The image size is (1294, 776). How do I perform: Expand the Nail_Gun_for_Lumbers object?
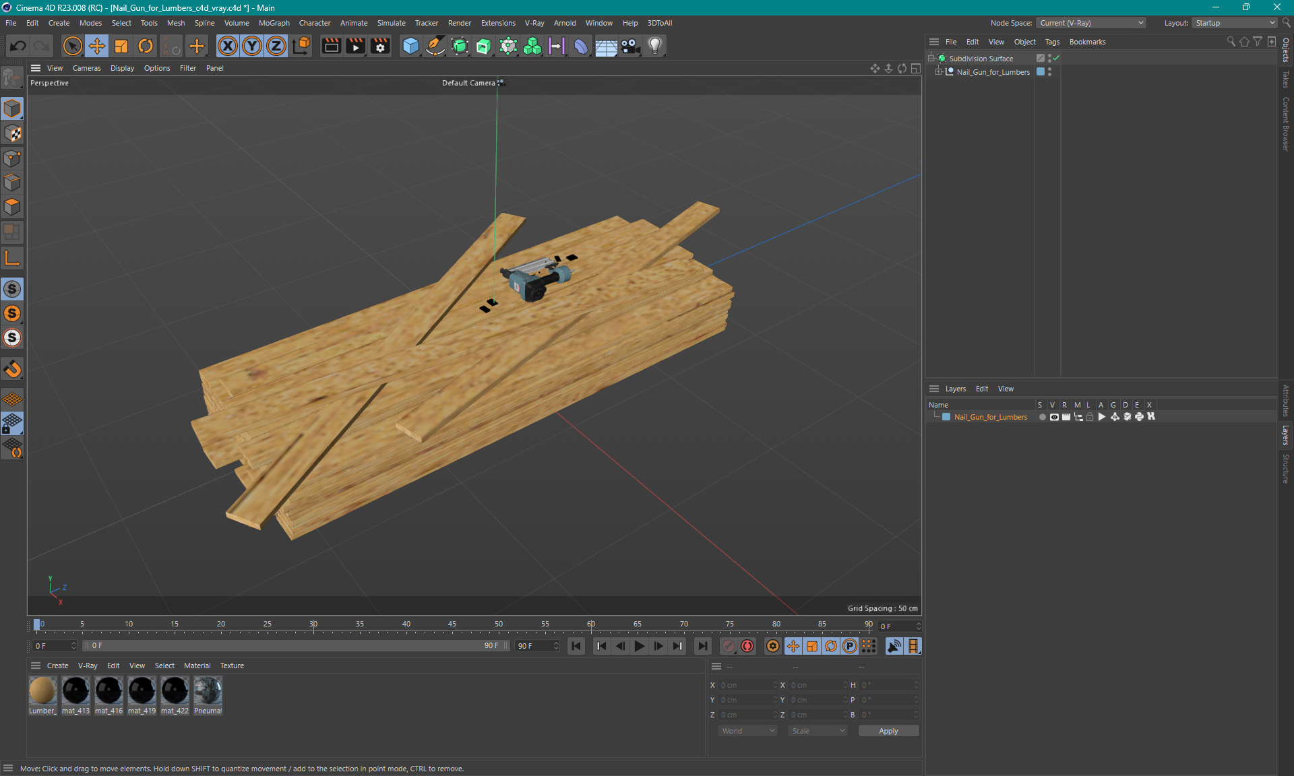(x=939, y=72)
